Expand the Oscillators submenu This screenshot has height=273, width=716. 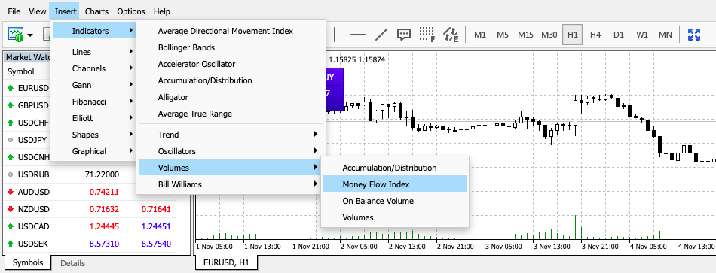coord(231,151)
